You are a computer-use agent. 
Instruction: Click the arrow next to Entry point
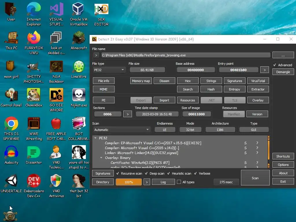tap(264, 70)
